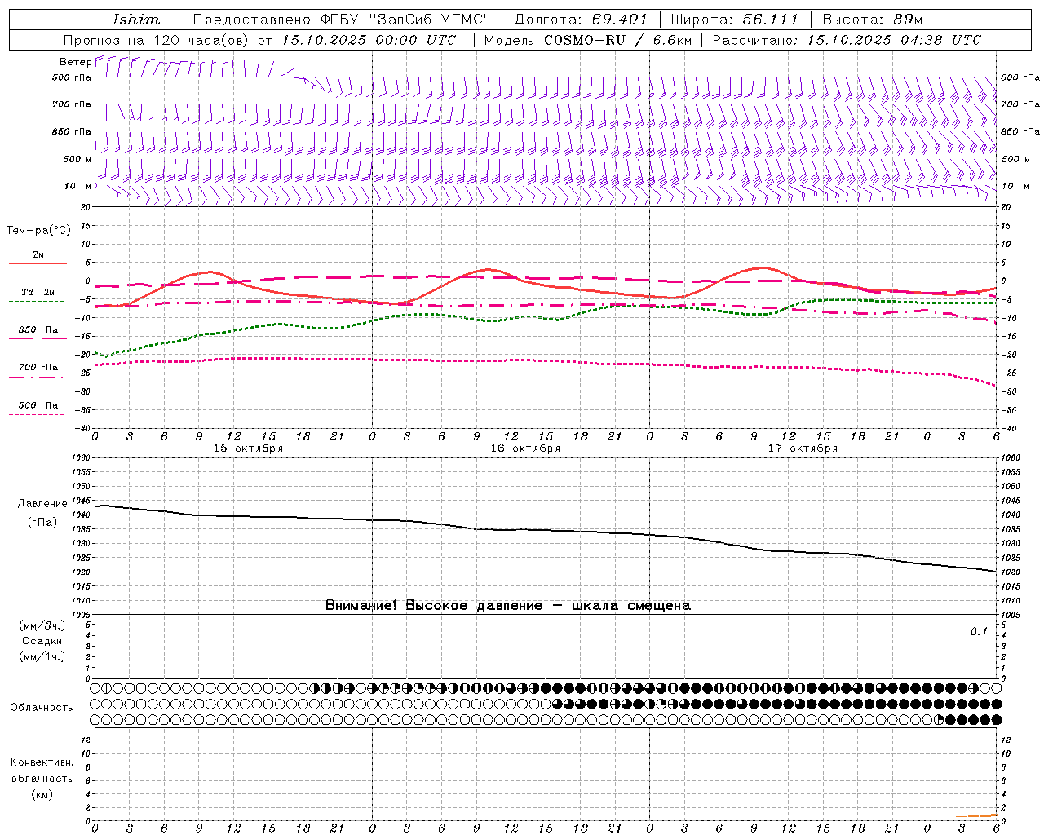The height and width of the screenshot is (835, 1044).
Task: Click '700 гПа' entry in temperature legend
Action: pos(38,368)
